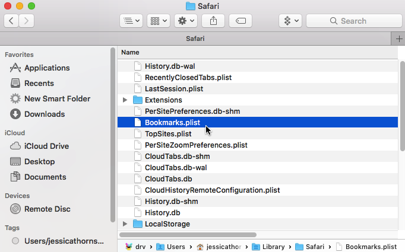Select the LocalStorage folder
The width and height of the screenshot is (405, 252).
click(258, 224)
